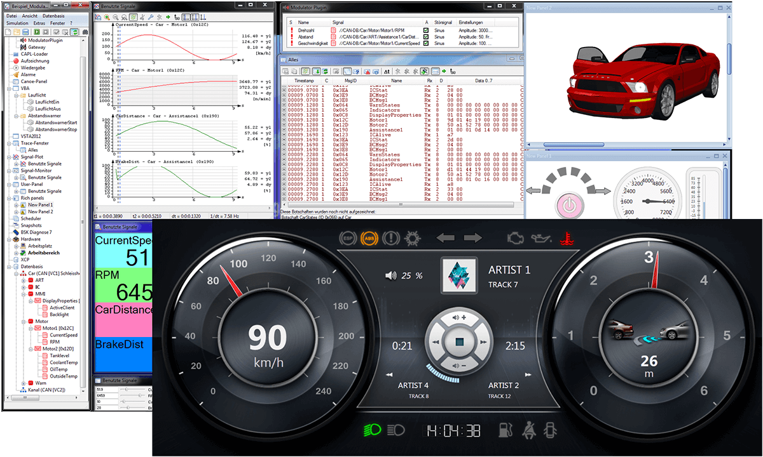
Task: Click the zoom-in magnifier in signal plot toolbar
Action: [107, 17]
